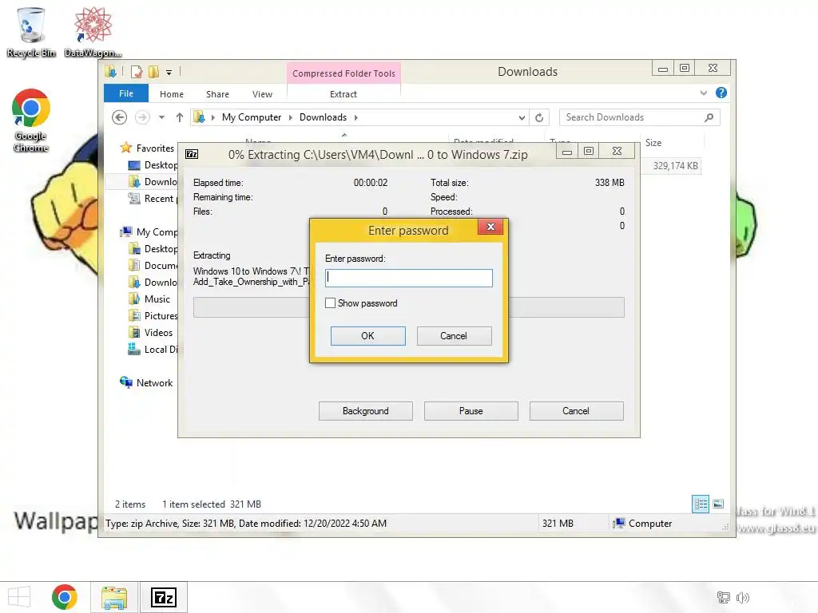Expand the ribbon with the chevron

[x=704, y=93]
